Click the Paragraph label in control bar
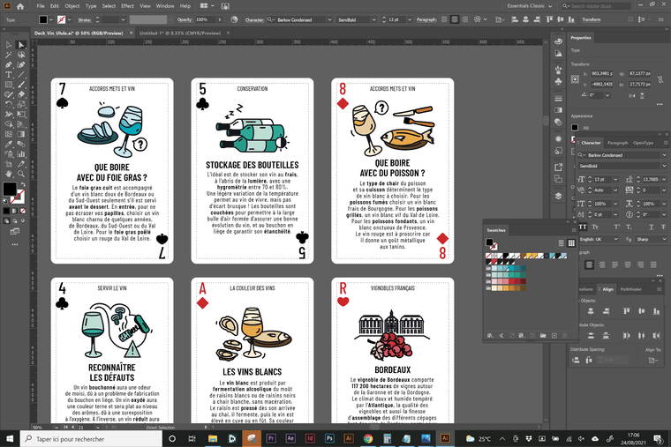The height and width of the screenshot is (447, 671). click(x=426, y=19)
